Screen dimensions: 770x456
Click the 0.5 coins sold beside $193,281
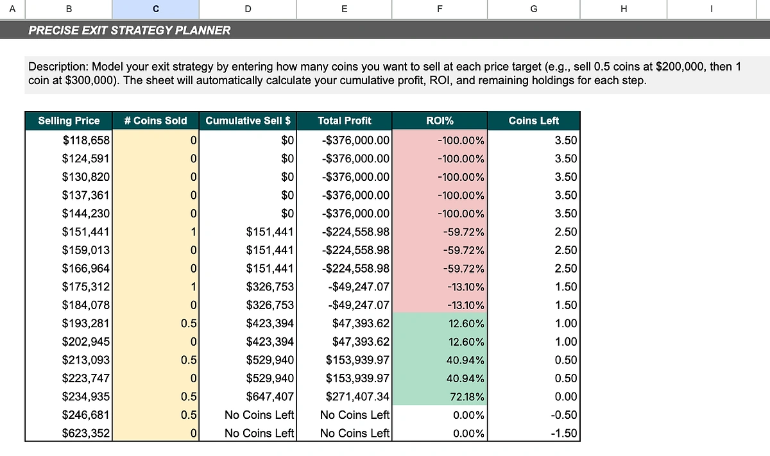155,323
